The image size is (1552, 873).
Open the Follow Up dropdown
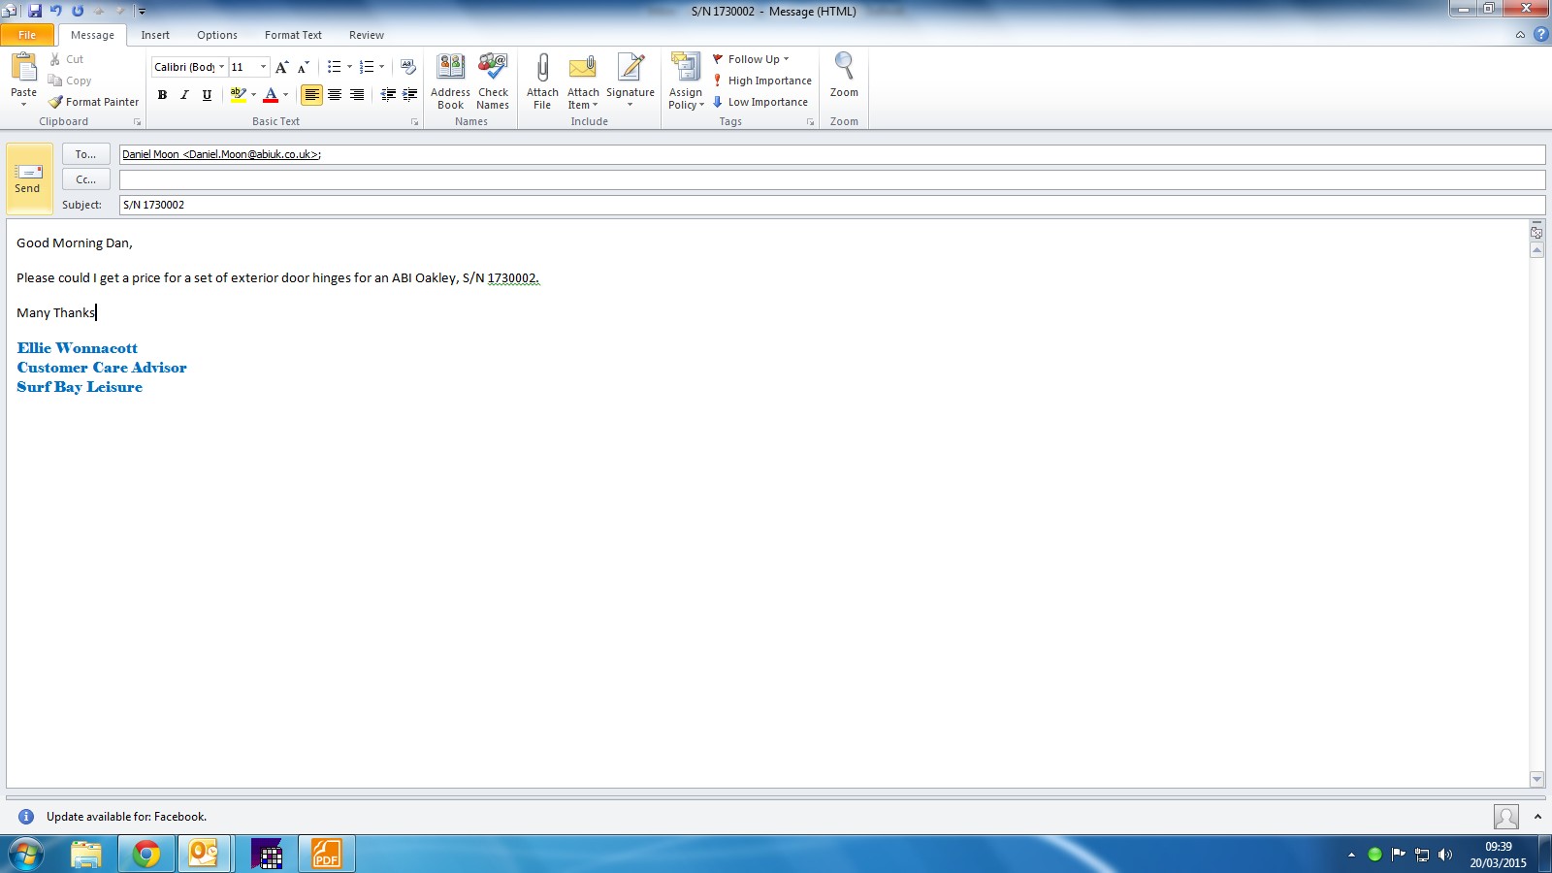pos(753,59)
